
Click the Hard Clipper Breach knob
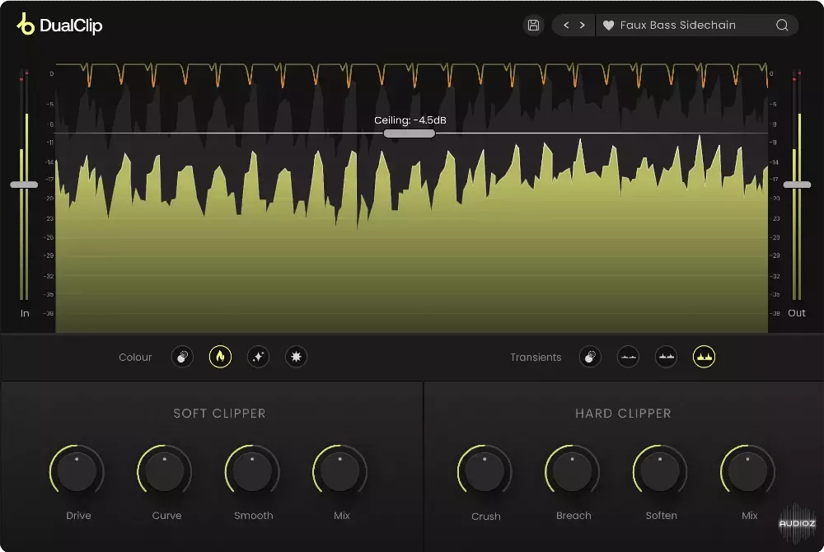tap(573, 471)
